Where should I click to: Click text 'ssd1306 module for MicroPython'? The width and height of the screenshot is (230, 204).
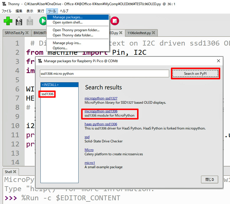click(110, 115)
